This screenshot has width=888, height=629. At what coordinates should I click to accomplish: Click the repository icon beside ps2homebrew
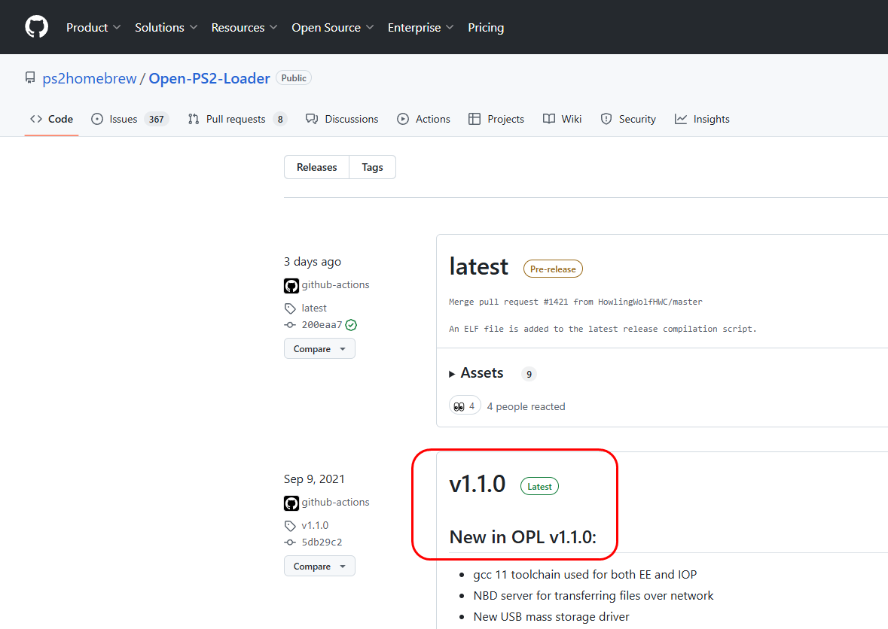(30, 78)
